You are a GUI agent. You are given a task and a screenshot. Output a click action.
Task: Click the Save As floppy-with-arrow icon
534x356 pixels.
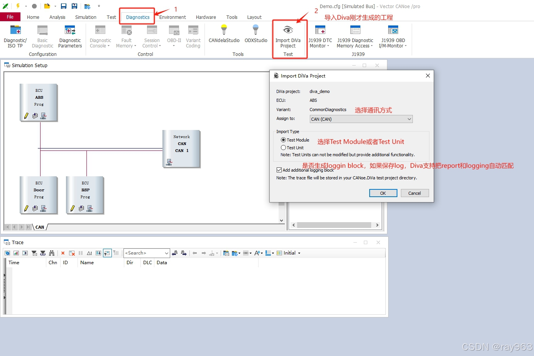pos(74,6)
